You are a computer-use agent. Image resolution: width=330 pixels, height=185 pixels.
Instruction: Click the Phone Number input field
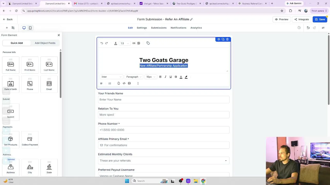[164, 130]
